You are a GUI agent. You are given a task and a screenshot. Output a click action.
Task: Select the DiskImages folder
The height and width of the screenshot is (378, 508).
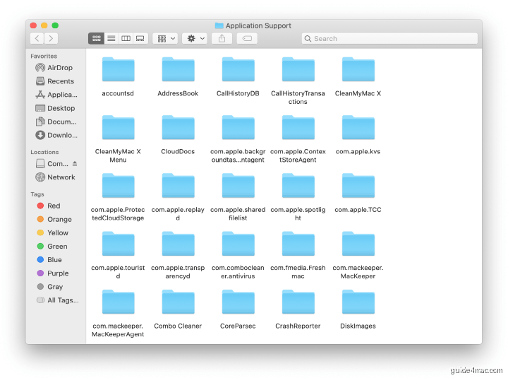point(358,302)
